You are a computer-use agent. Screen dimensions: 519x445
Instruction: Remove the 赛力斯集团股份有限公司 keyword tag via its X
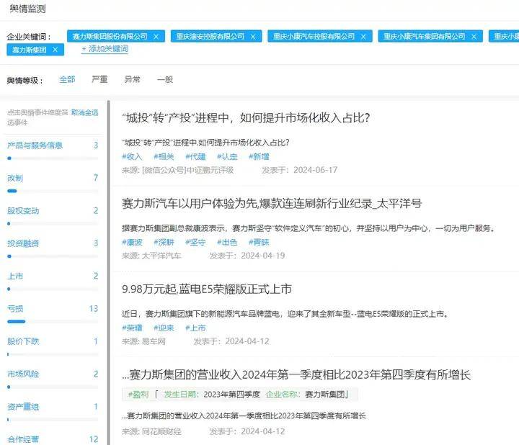coord(156,37)
